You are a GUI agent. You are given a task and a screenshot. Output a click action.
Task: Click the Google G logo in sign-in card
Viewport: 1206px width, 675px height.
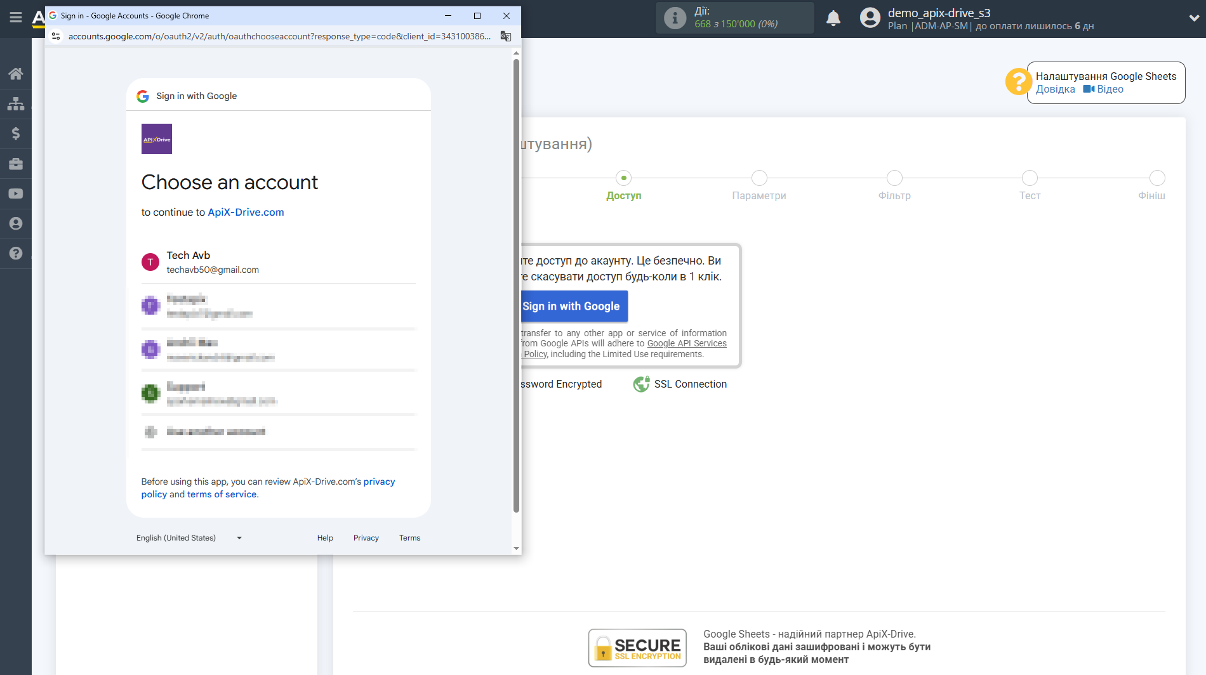coord(143,96)
